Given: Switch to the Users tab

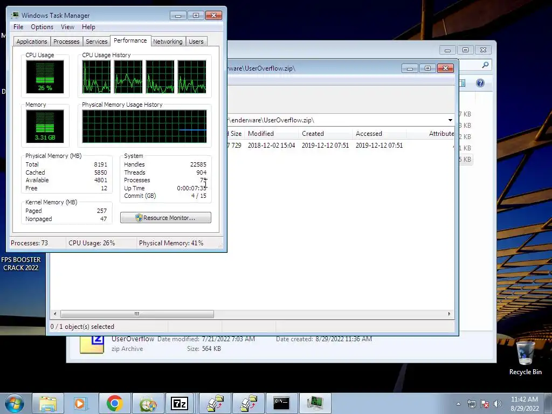Looking at the screenshot, I should 196,42.
